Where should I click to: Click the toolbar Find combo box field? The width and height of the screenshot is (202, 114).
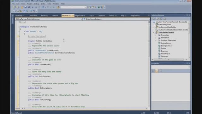pos(74,7)
